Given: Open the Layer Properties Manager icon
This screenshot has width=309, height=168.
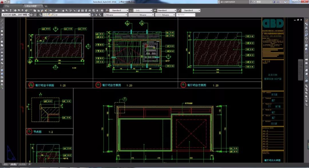Looking at the screenshot, I should [41, 15].
